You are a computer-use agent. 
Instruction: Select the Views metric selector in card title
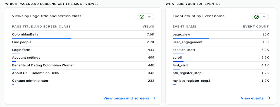pos(18,16)
